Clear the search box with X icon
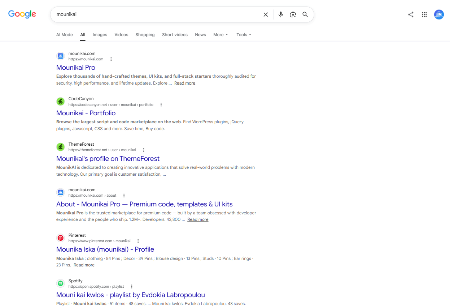450x308 pixels. (x=266, y=14)
